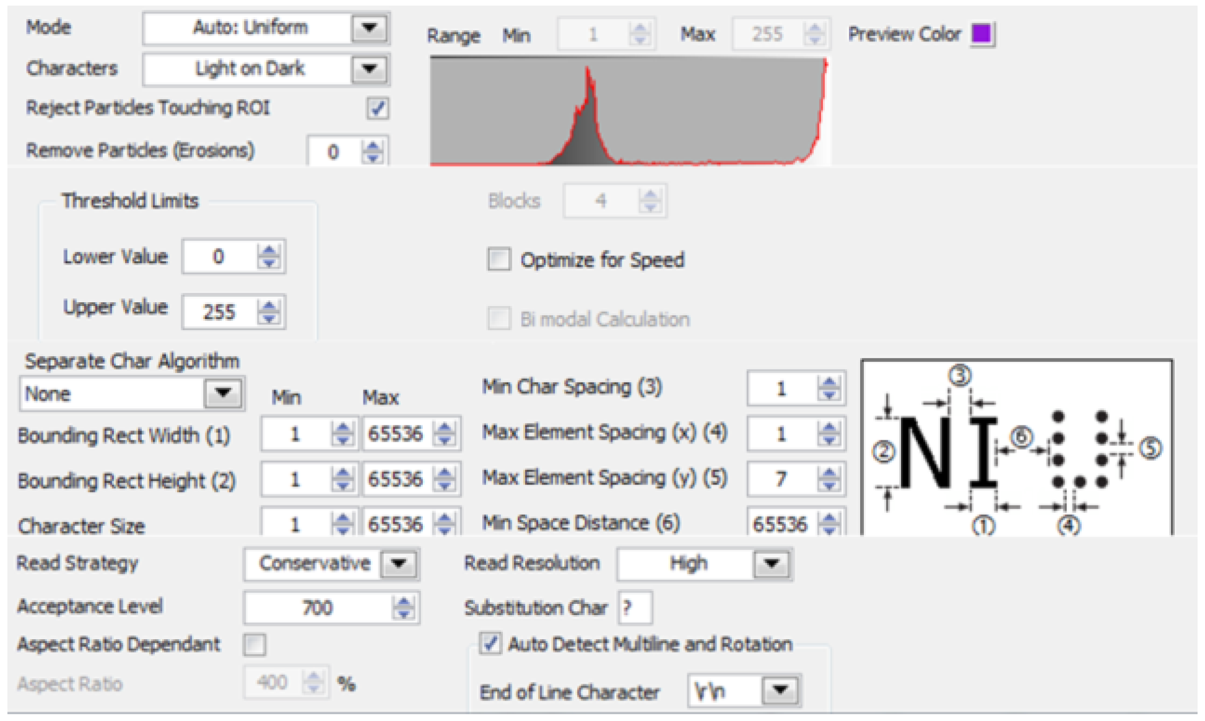This screenshot has height=721, width=1205.
Task: Click the Threshold Upper Value stepper
Action: tap(269, 312)
